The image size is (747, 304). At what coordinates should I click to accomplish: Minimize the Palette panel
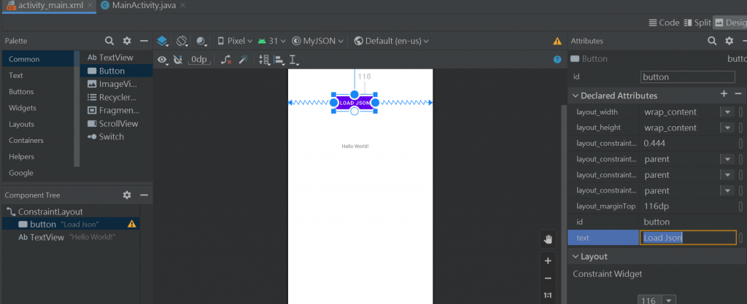point(144,41)
